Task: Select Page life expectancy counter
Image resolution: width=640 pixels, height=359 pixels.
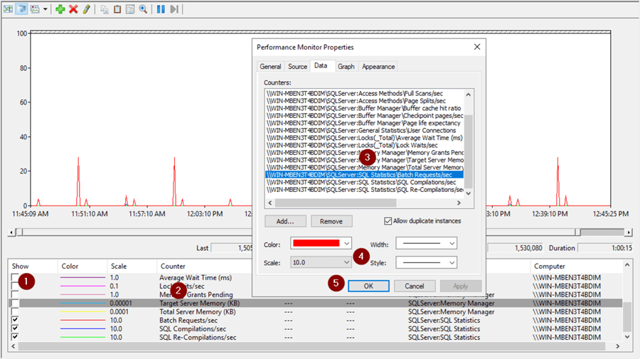Action: pyautogui.click(x=365, y=123)
